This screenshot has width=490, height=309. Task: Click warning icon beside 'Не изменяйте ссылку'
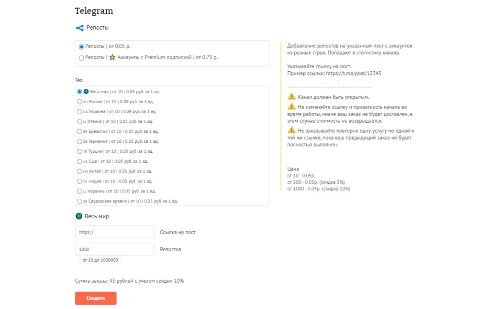(291, 107)
